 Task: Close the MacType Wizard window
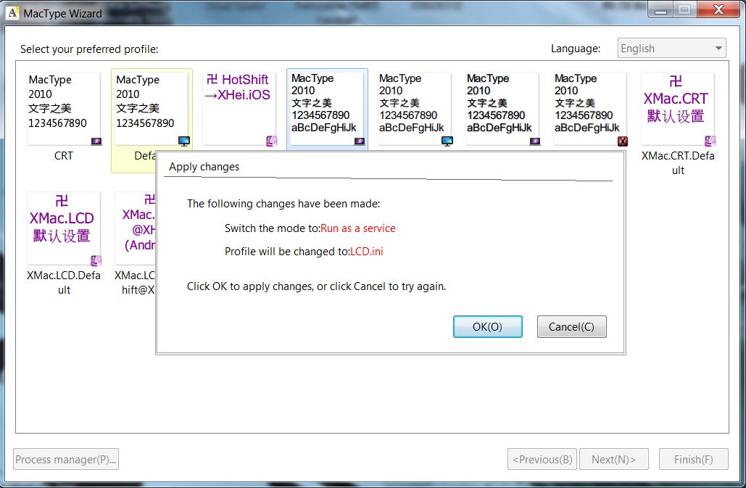click(719, 9)
